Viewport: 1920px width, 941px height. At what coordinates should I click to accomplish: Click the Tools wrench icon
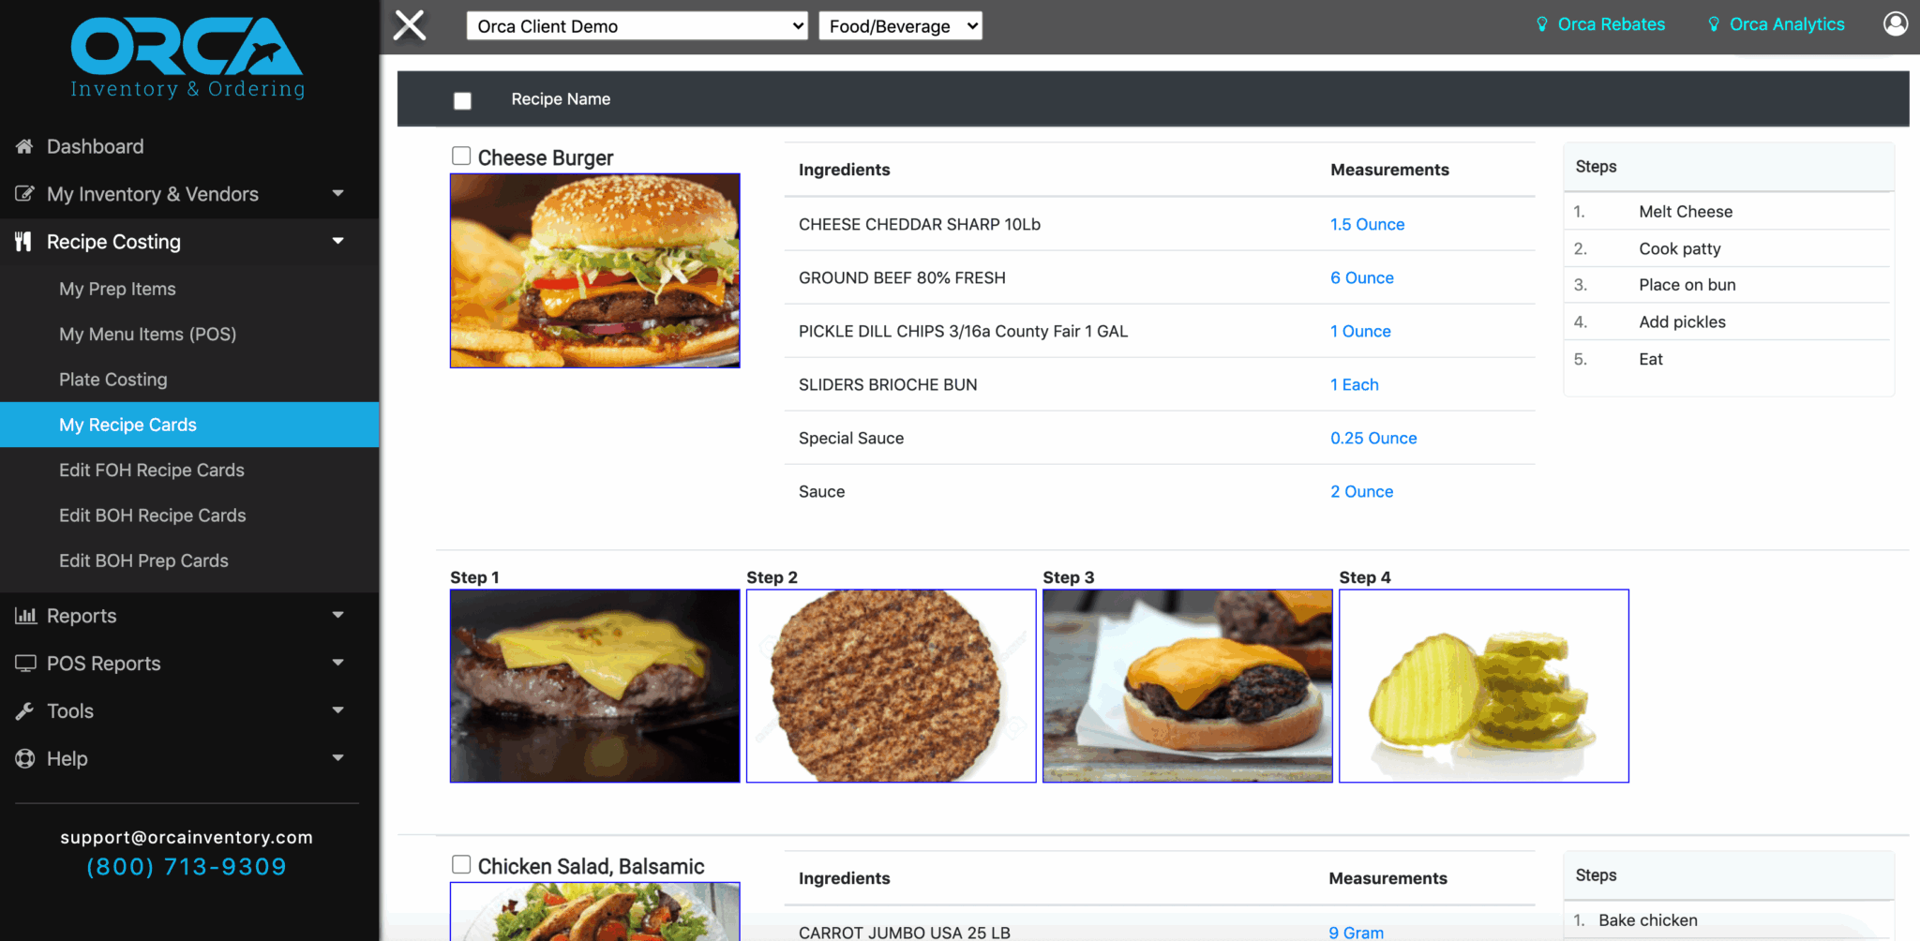coord(24,711)
